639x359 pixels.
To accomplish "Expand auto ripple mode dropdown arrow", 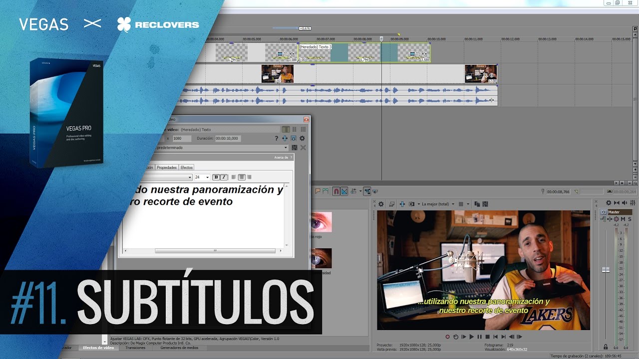I will click(x=360, y=191).
